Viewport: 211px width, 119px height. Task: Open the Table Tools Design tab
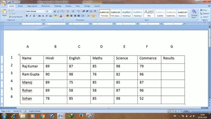click(87, 6)
